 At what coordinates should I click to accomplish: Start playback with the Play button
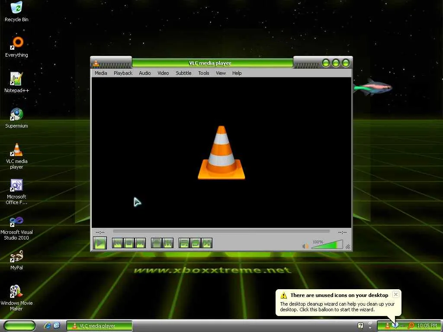(x=100, y=243)
